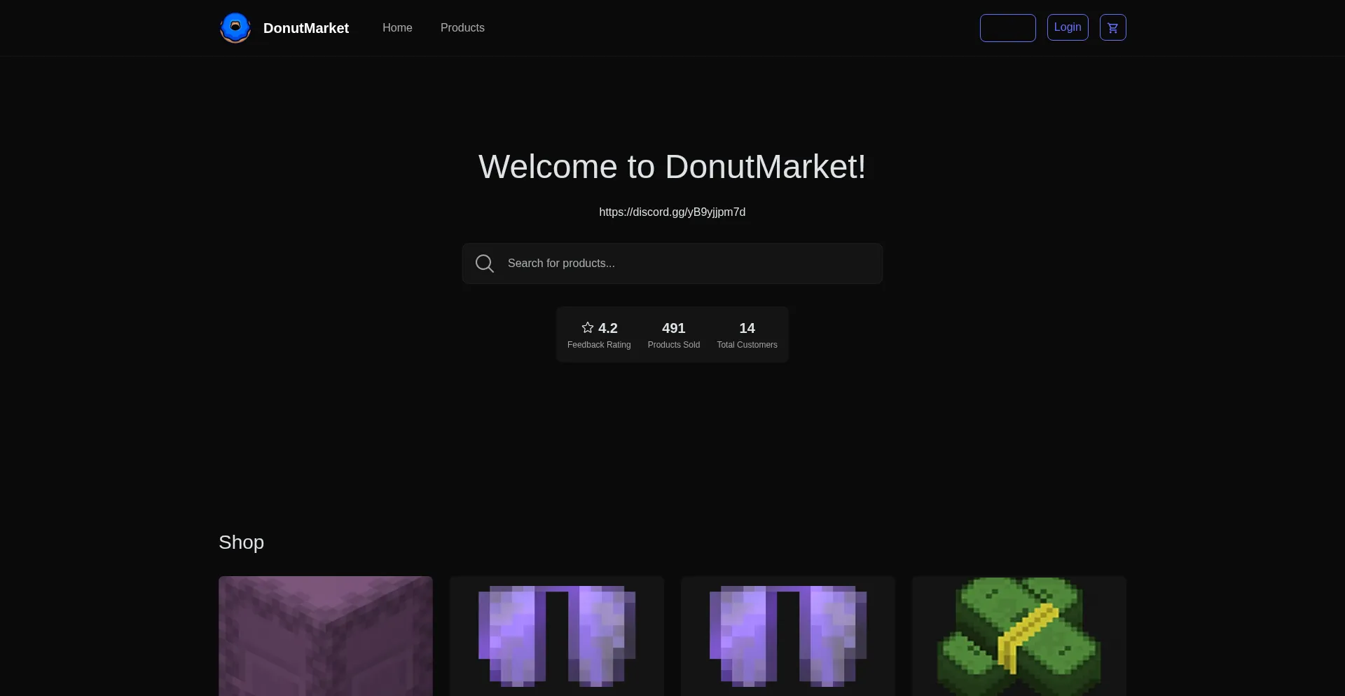Click the search magnifier icon

click(485, 264)
